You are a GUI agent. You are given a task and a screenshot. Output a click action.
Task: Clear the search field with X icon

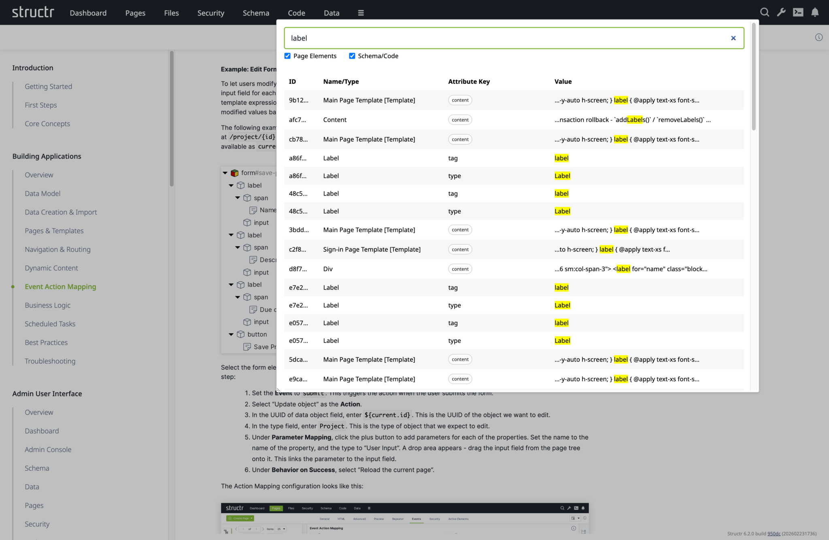click(x=733, y=38)
